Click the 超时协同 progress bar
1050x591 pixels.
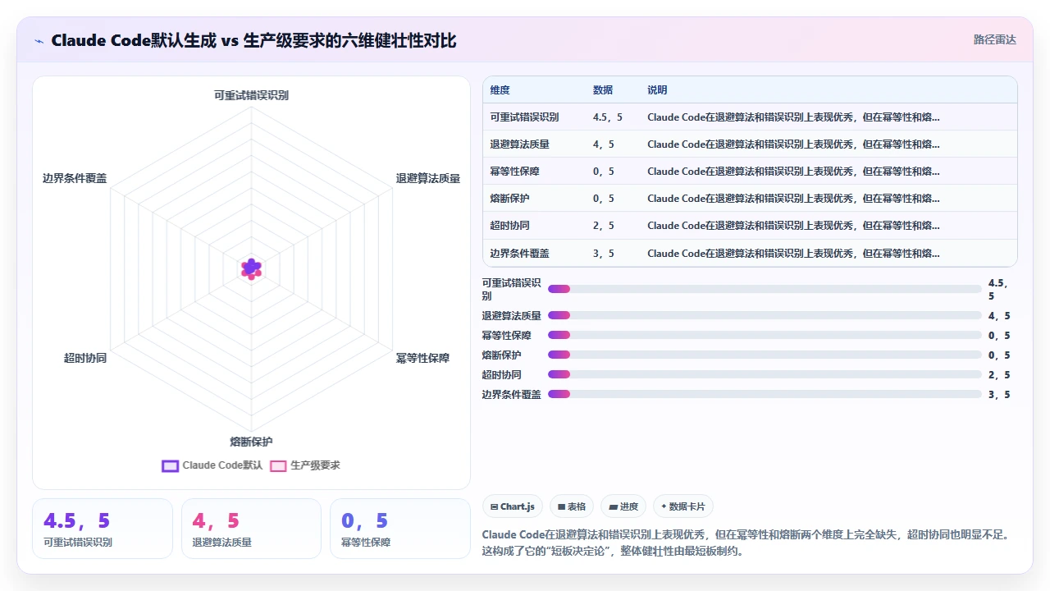[765, 374]
